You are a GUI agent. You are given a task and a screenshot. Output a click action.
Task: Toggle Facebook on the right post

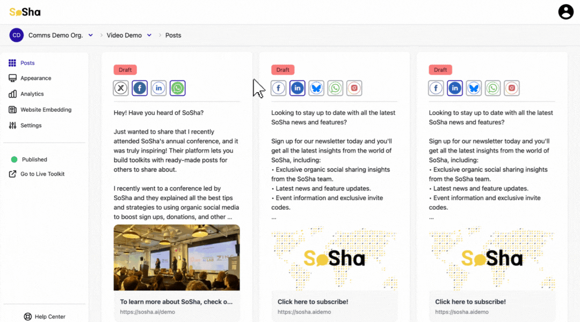coord(436,88)
